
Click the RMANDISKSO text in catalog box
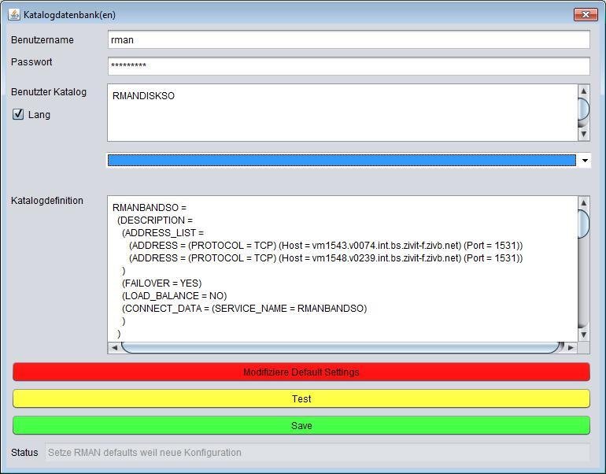143,96
